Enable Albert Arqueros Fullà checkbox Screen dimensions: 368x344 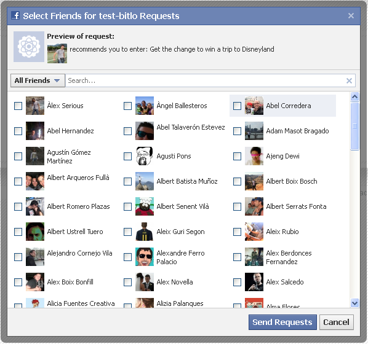pos(18,181)
